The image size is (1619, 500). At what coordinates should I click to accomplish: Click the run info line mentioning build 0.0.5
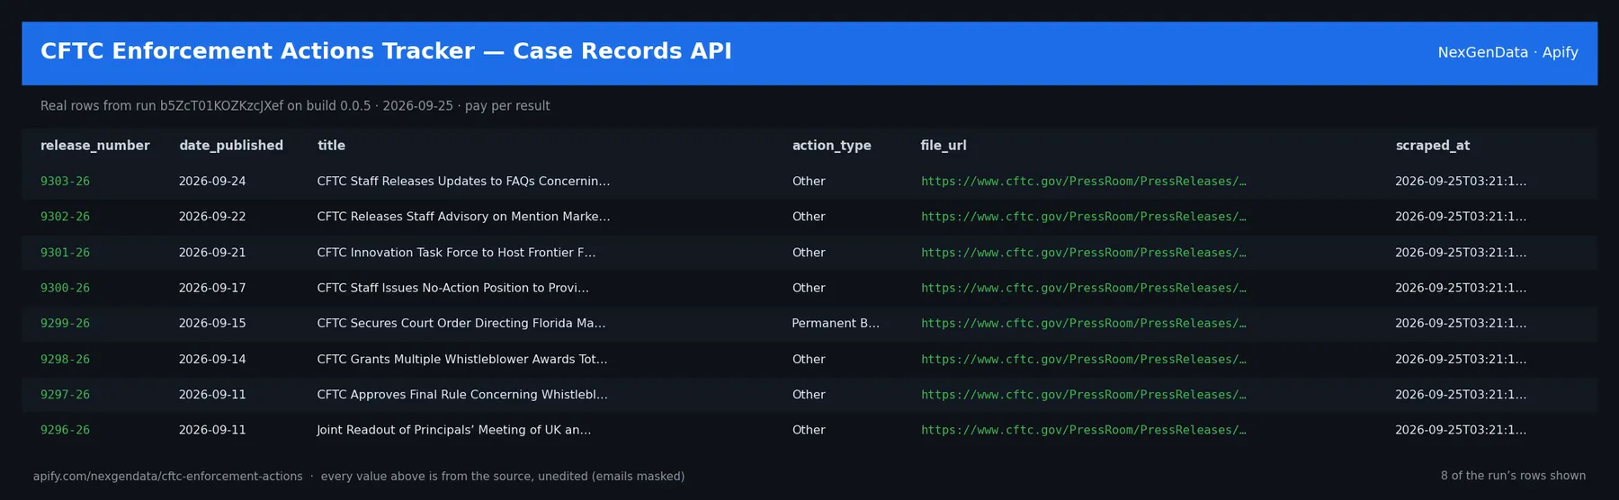point(295,106)
